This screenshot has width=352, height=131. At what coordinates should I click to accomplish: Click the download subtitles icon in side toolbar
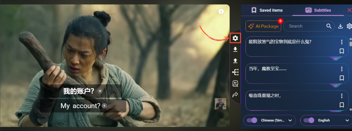tap(235, 49)
